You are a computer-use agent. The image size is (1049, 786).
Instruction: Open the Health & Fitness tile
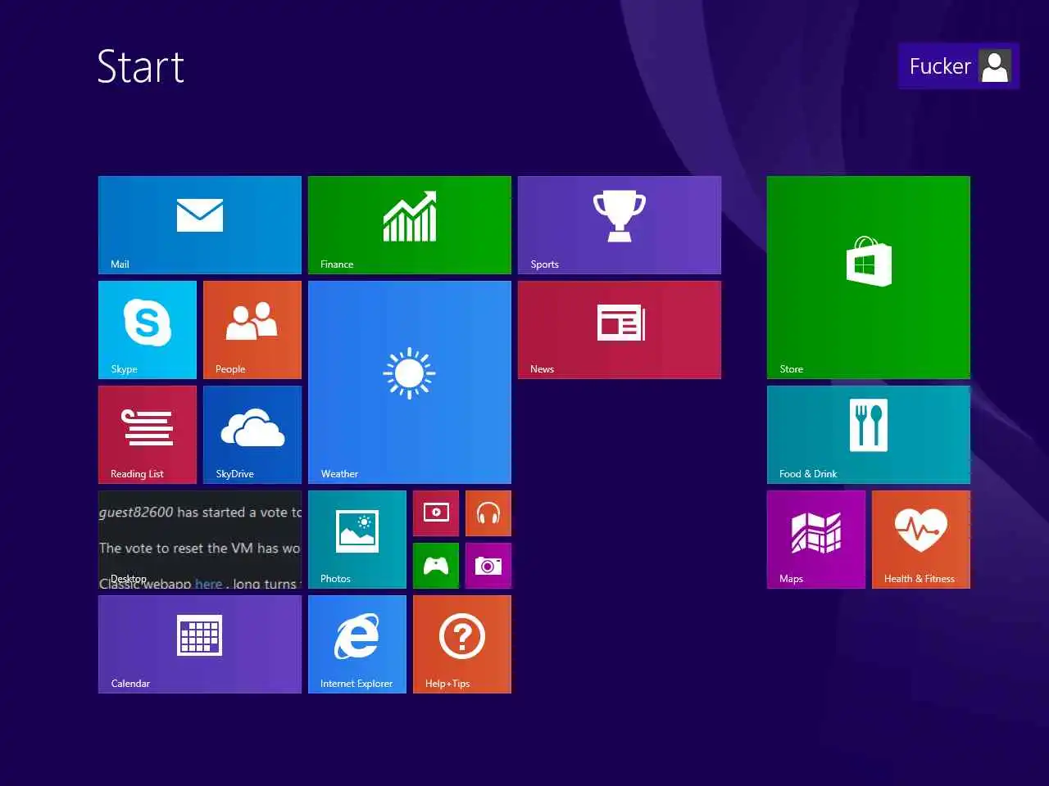[x=921, y=540]
